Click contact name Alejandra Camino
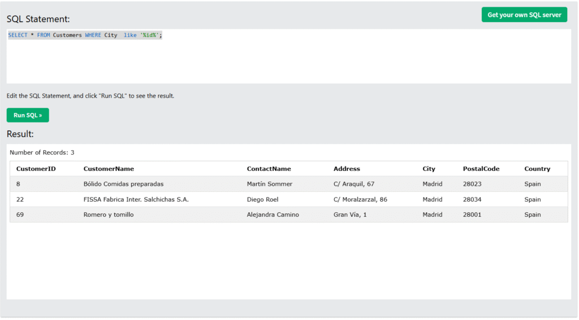Screen dimensions: 579x320 pyautogui.click(x=273, y=214)
